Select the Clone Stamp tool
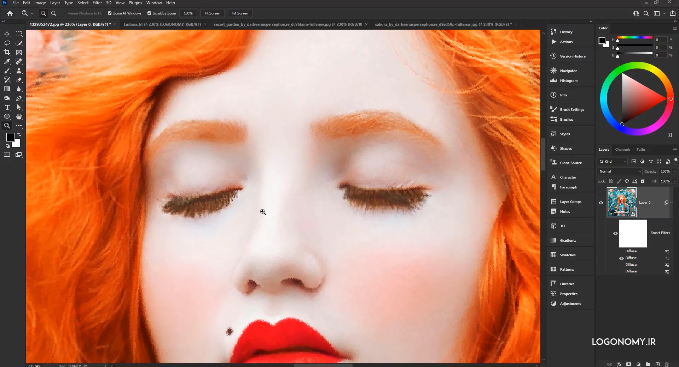Screen dimensions: 679x367 tap(19, 71)
